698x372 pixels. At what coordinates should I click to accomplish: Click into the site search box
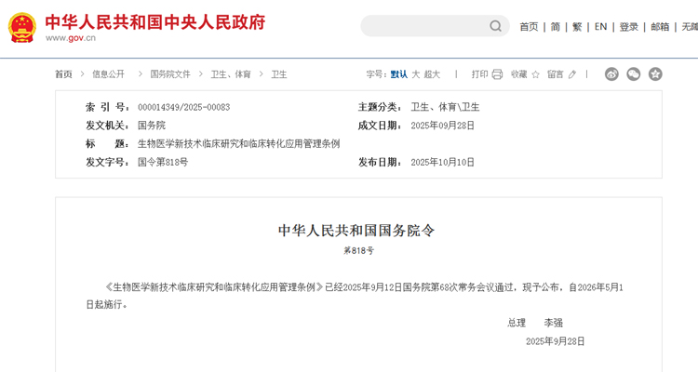click(423, 26)
